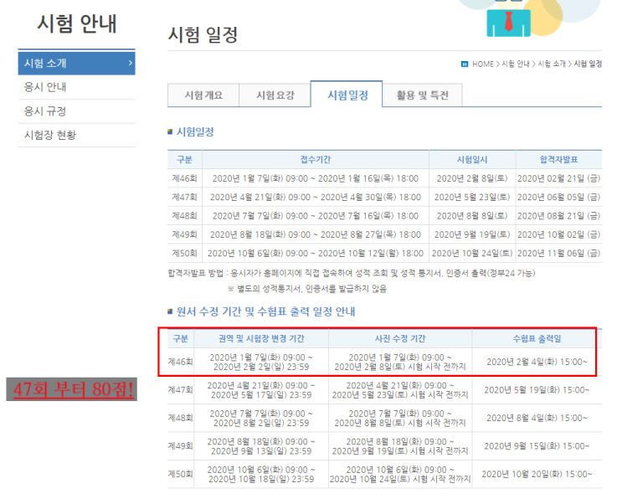Go to HOME in the breadcrumb

(x=483, y=64)
